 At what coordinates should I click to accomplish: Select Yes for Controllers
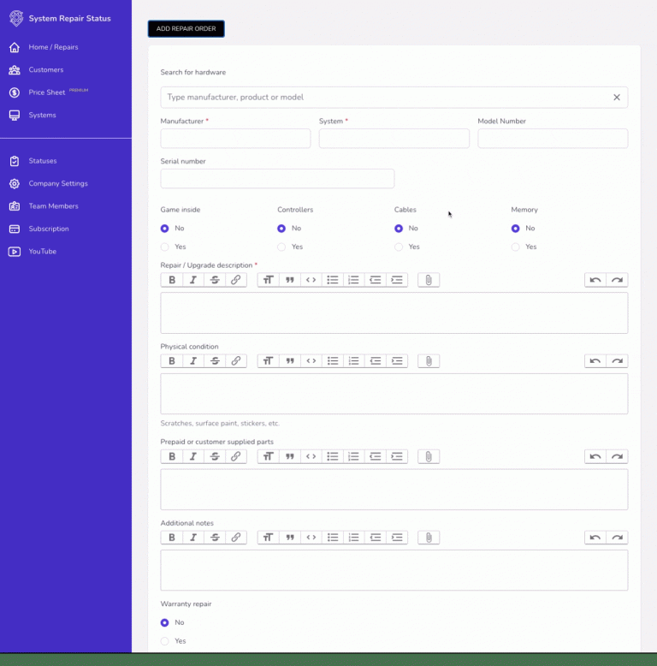(281, 247)
